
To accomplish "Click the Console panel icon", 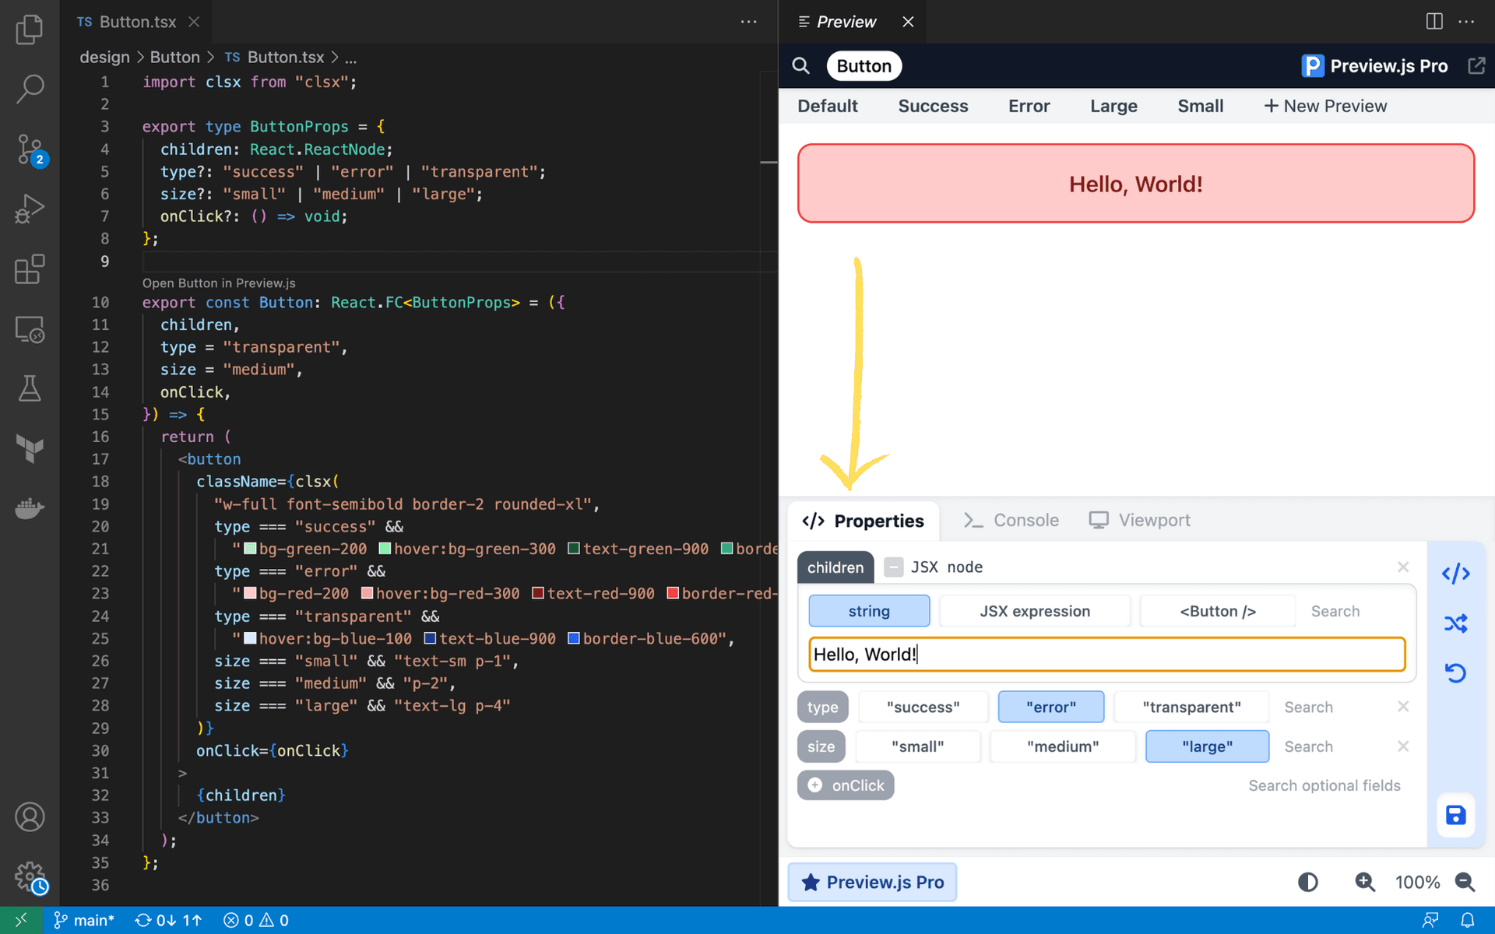I will [x=973, y=520].
